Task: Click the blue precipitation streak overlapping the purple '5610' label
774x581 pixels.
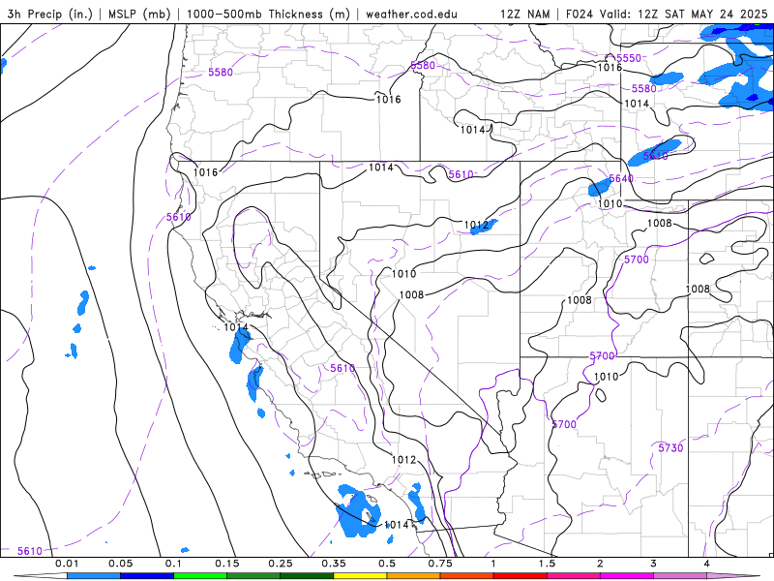Action: pos(654,152)
